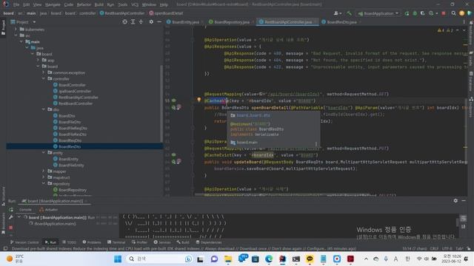
Task: Open the Refactor menu
Action: point(84,5)
